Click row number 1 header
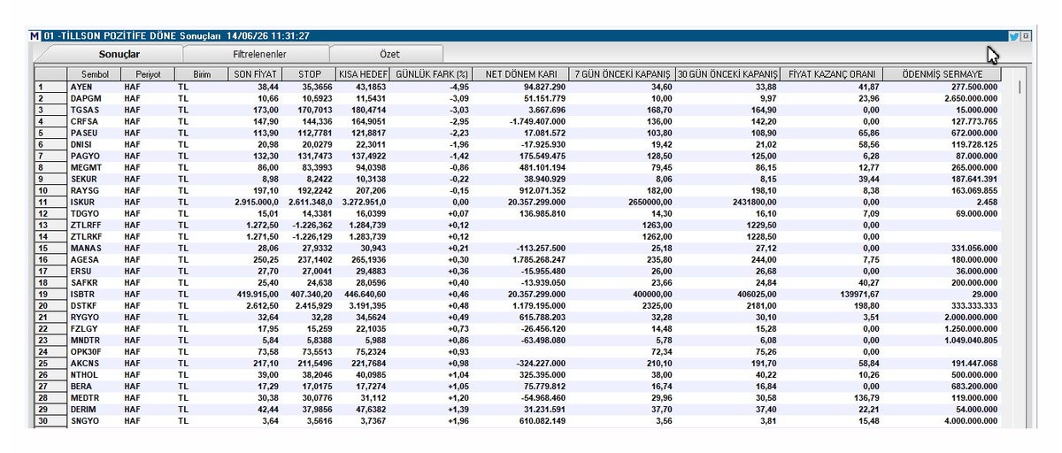The width and height of the screenshot is (1062, 453). coord(51,88)
